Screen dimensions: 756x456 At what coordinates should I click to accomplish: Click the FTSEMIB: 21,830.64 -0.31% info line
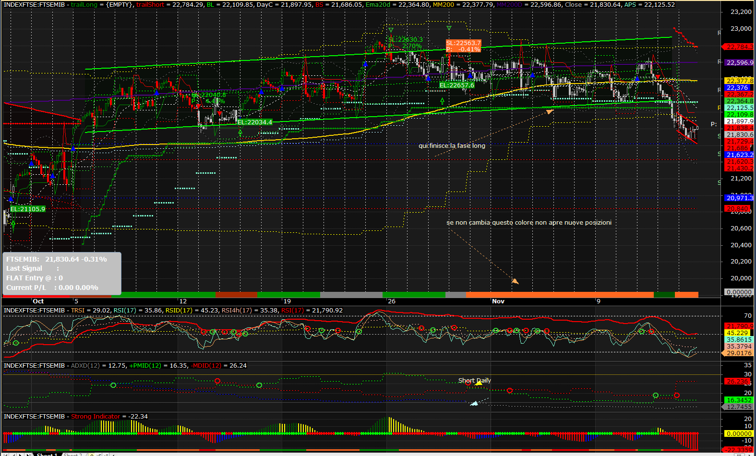(57, 259)
